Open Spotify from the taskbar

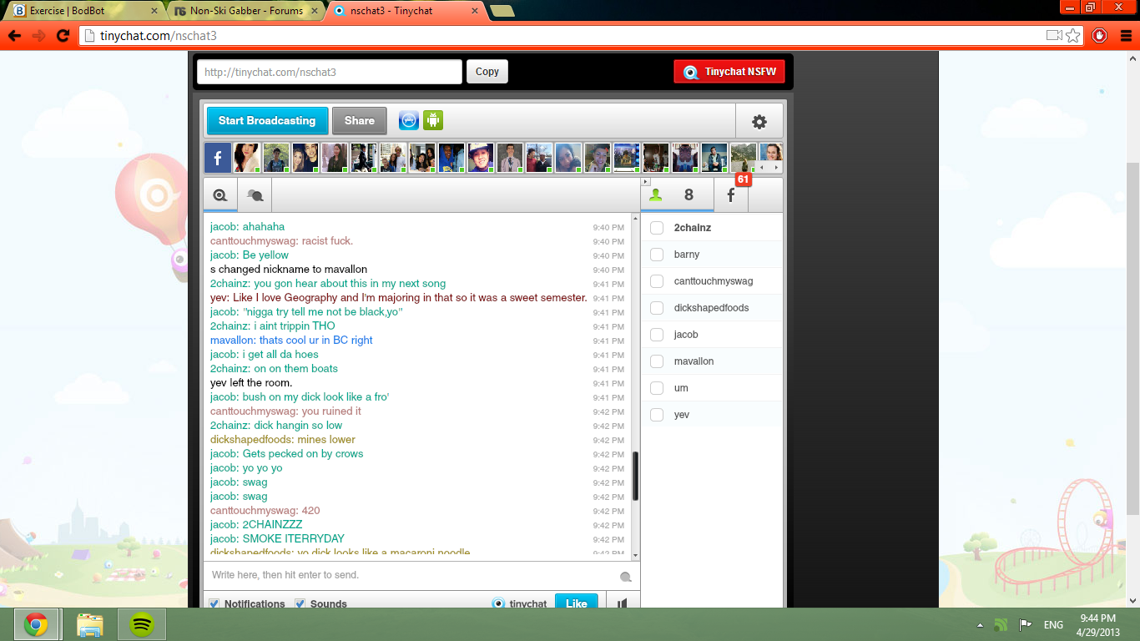pyautogui.click(x=143, y=623)
